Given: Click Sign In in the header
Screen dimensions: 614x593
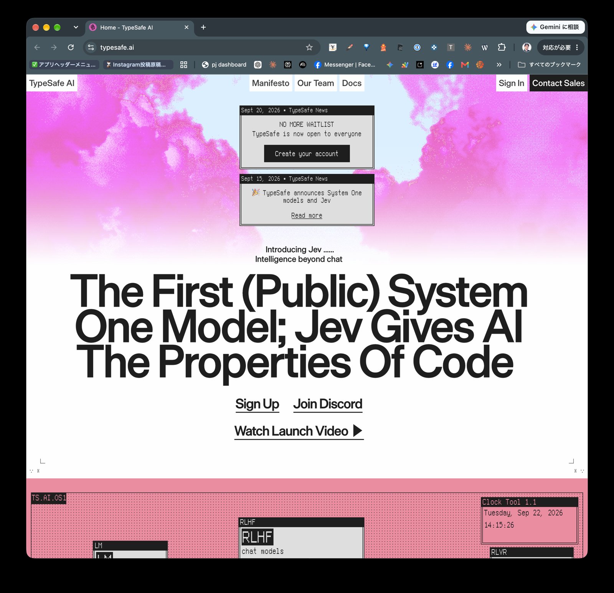Looking at the screenshot, I should tap(511, 83).
